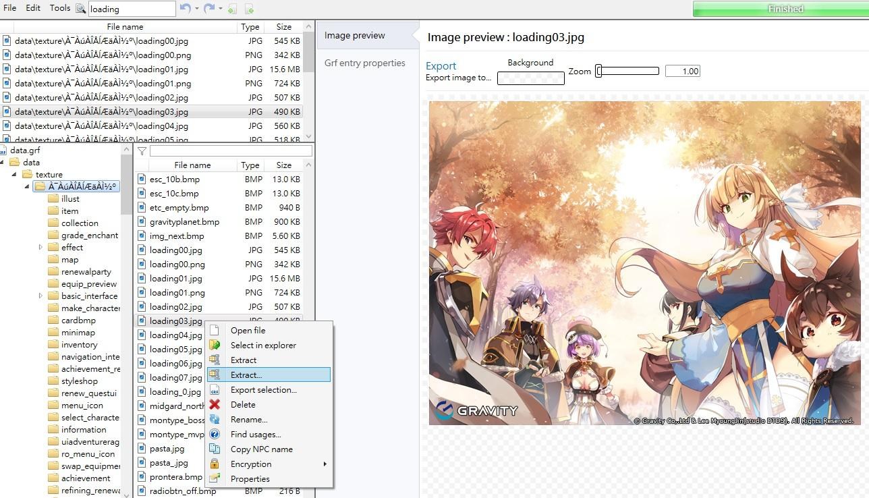Click the Undo arrow icon
This screenshot has width=869, height=498.
(186, 8)
